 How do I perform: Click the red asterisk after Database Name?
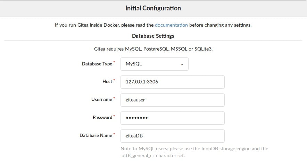(114, 134)
